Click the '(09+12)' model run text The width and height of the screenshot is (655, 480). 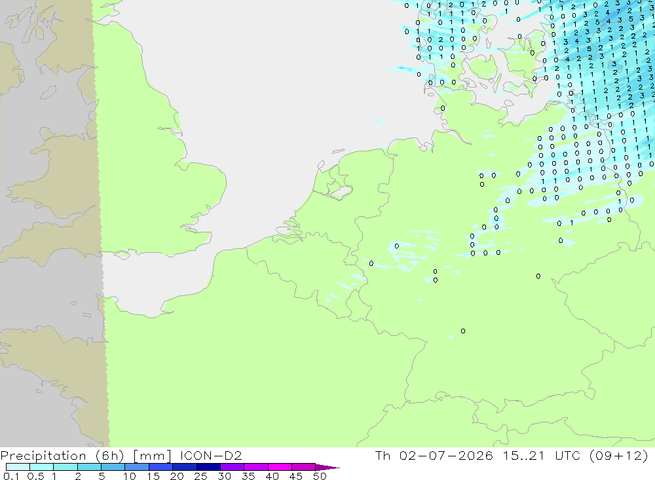[619, 455]
